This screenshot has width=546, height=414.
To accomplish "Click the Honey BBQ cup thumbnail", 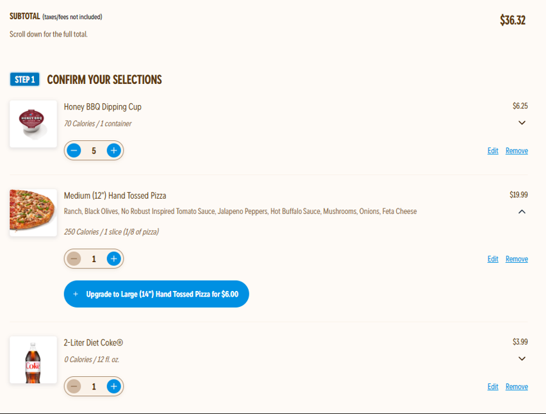I will pos(33,124).
